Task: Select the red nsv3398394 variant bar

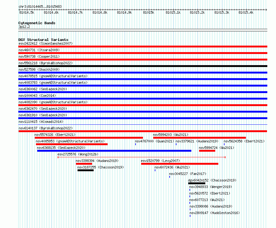Action: tap(84, 164)
